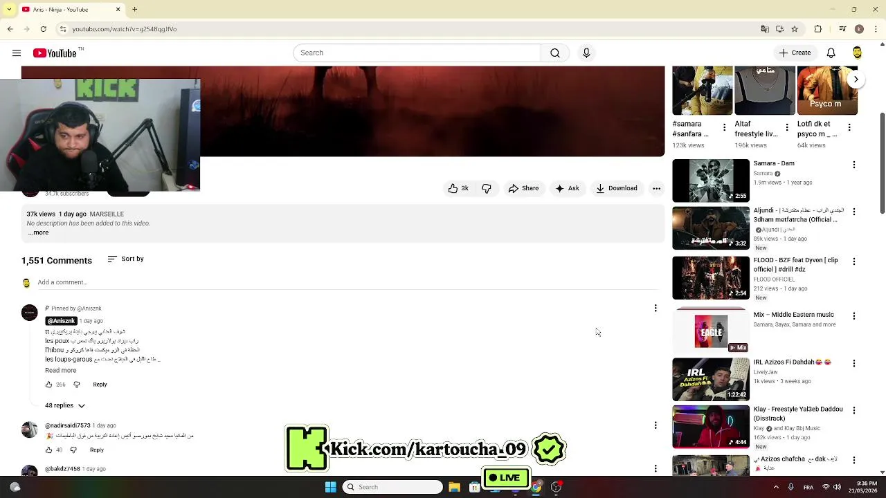This screenshot has height=498, width=886.
Task: Open Mix – Middle Eastern music playlist
Action: point(794,315)
